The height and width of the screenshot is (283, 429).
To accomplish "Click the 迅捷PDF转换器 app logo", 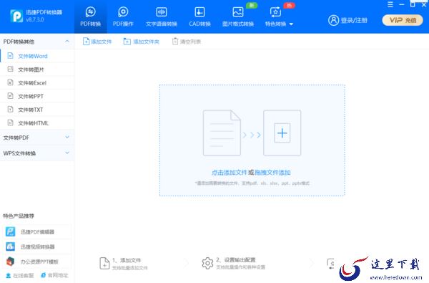I will pos(16,16).
